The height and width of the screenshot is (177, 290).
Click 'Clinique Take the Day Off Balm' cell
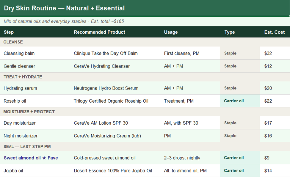(106, 54)
